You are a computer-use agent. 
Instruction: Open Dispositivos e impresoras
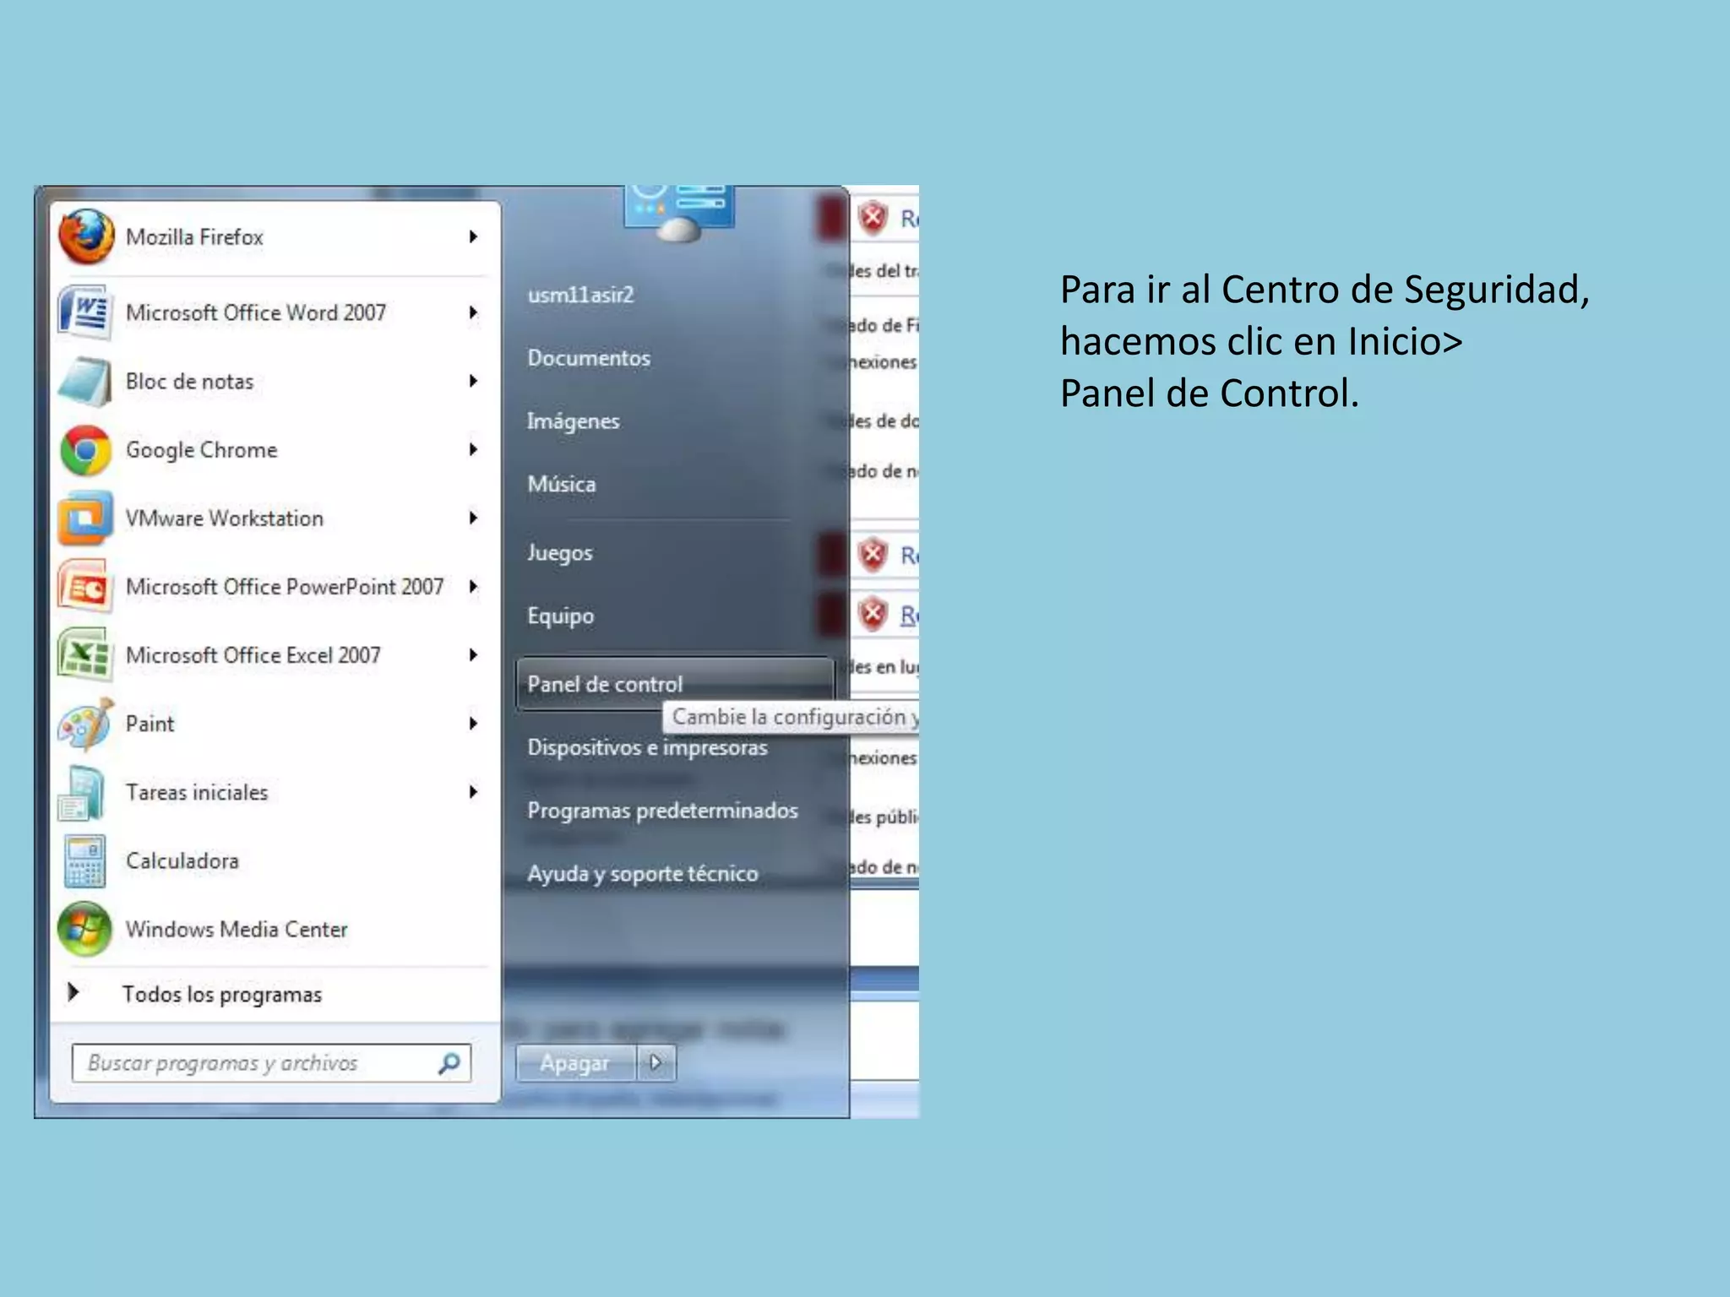647,747
